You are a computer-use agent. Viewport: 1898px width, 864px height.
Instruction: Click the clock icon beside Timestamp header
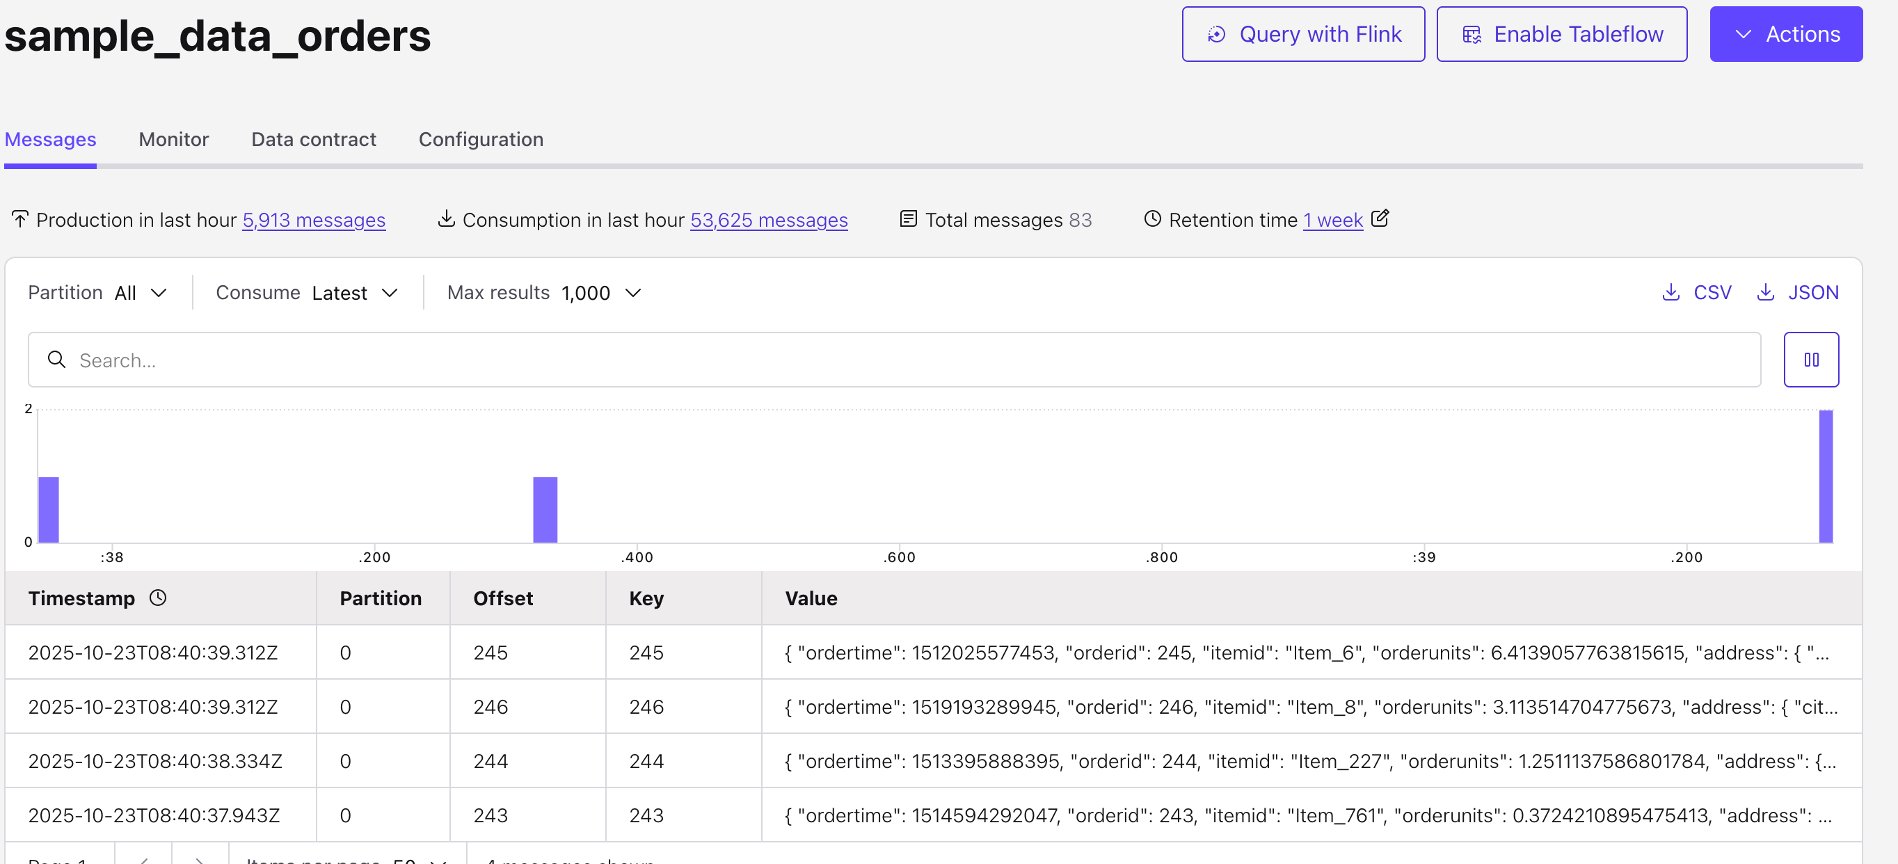[158, 598]
